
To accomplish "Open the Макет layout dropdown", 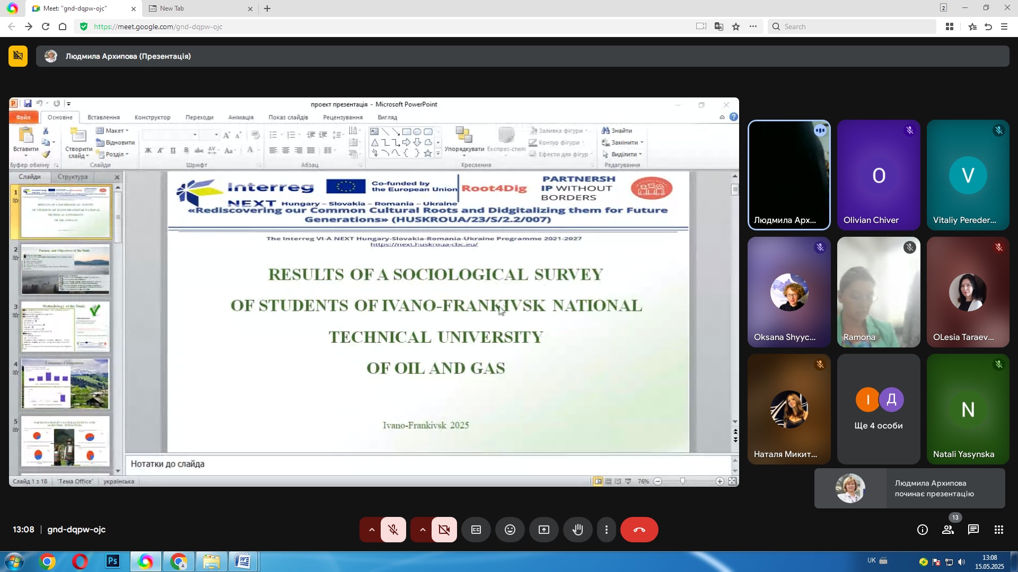I will click(112, 131).
